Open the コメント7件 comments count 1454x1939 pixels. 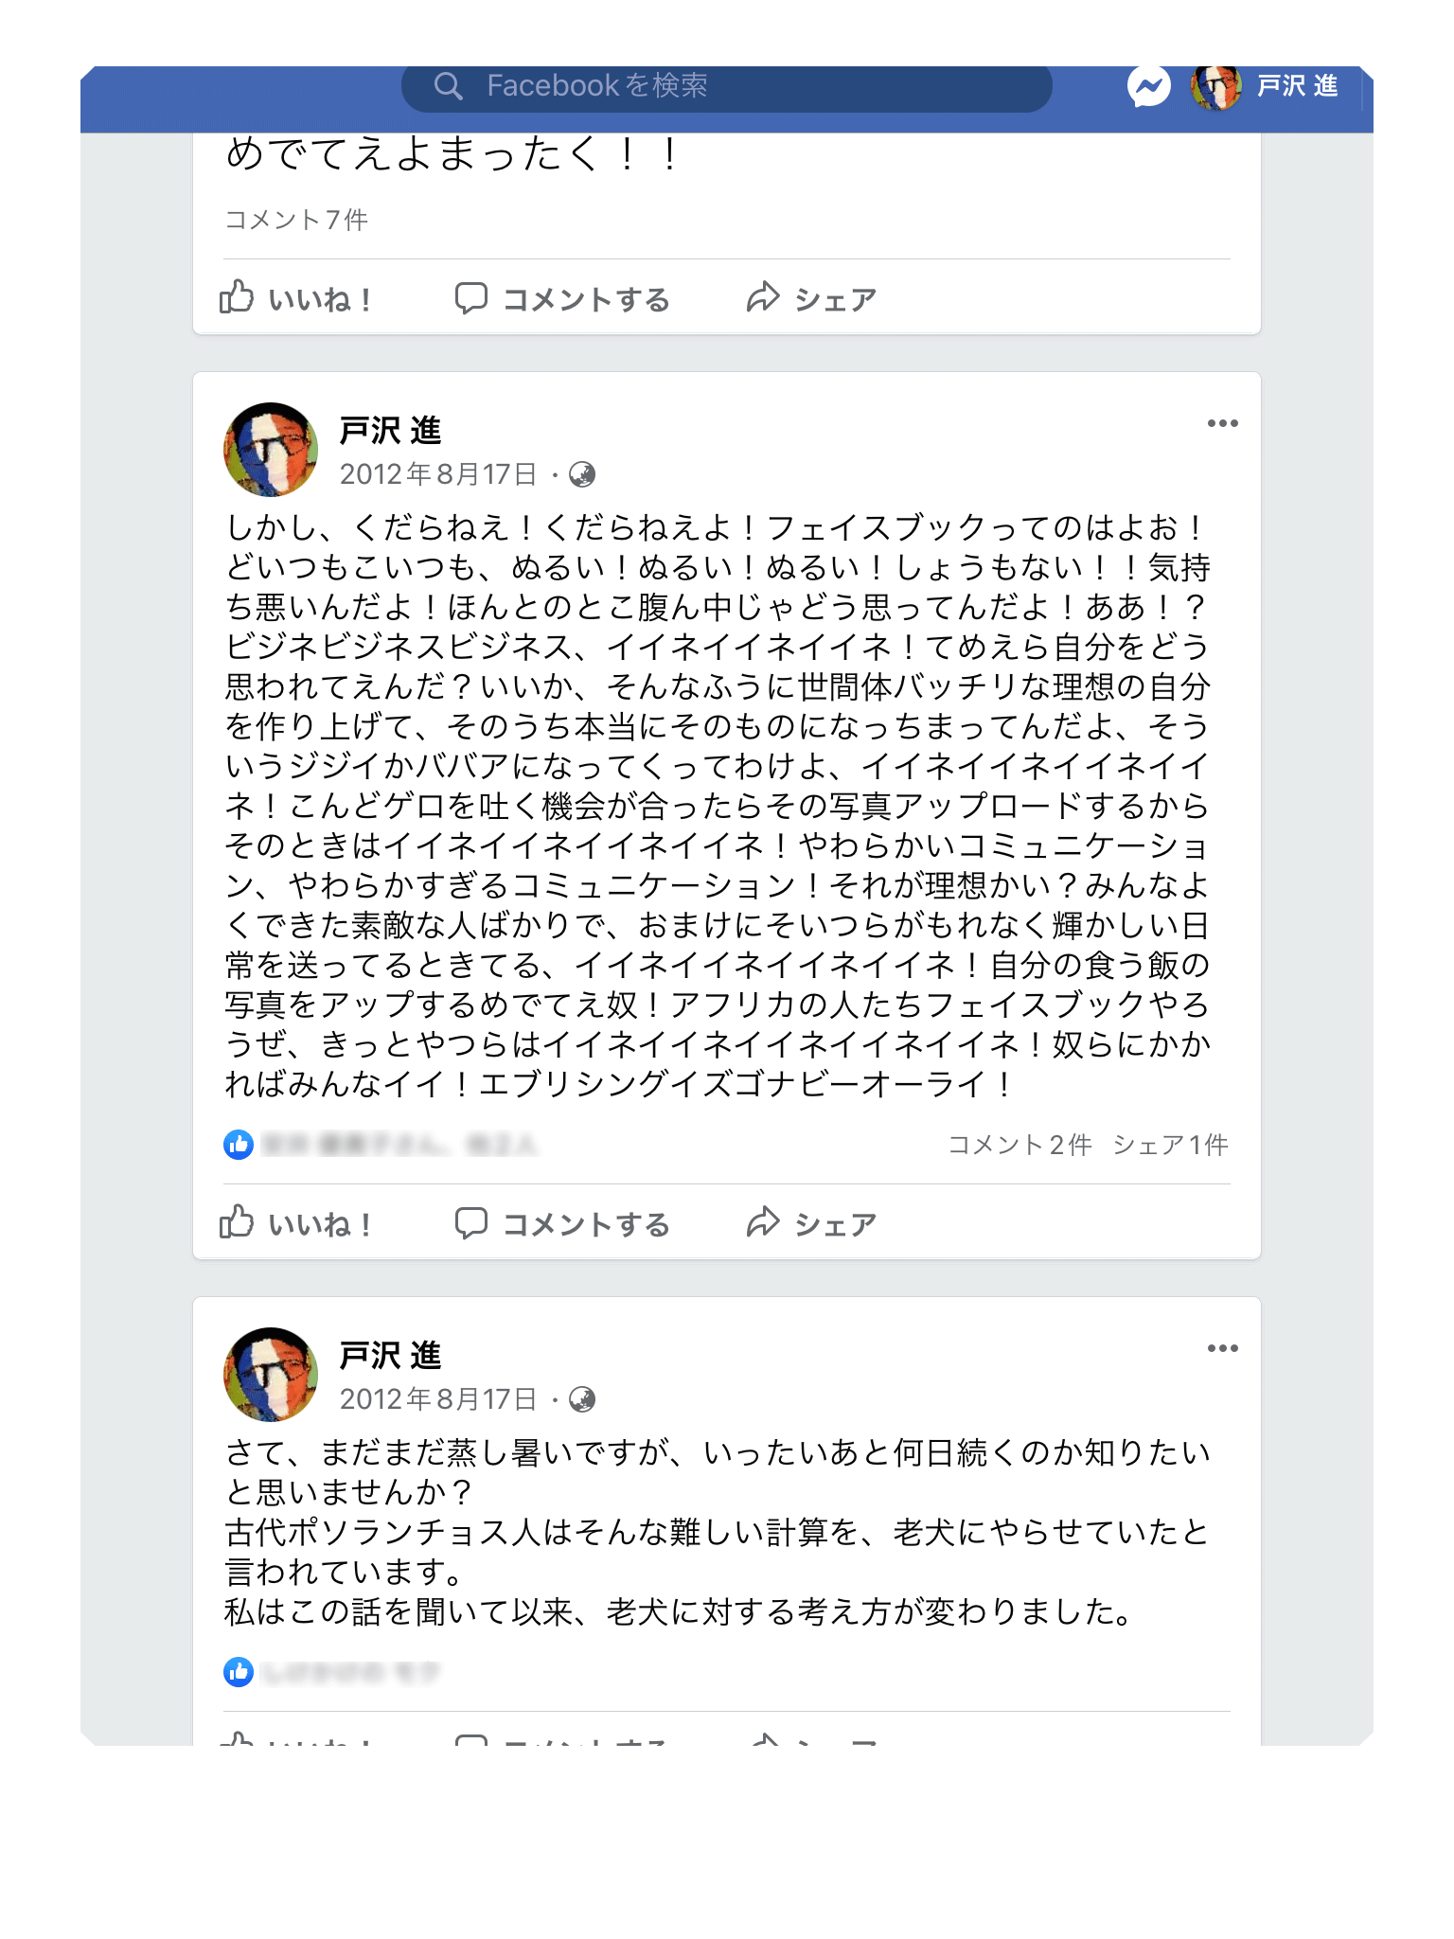coord(296,220)
